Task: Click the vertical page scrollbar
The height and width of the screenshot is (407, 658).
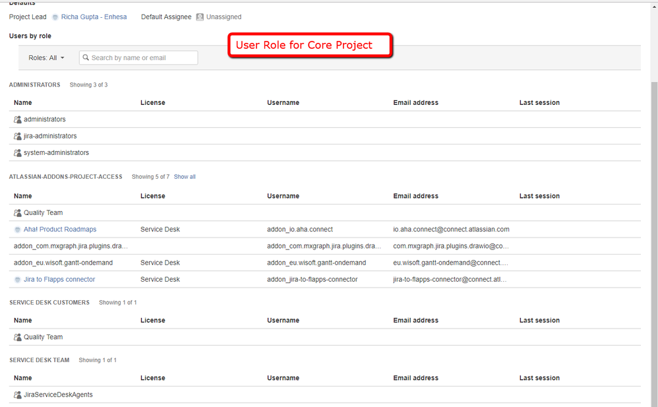Action: 654,243
